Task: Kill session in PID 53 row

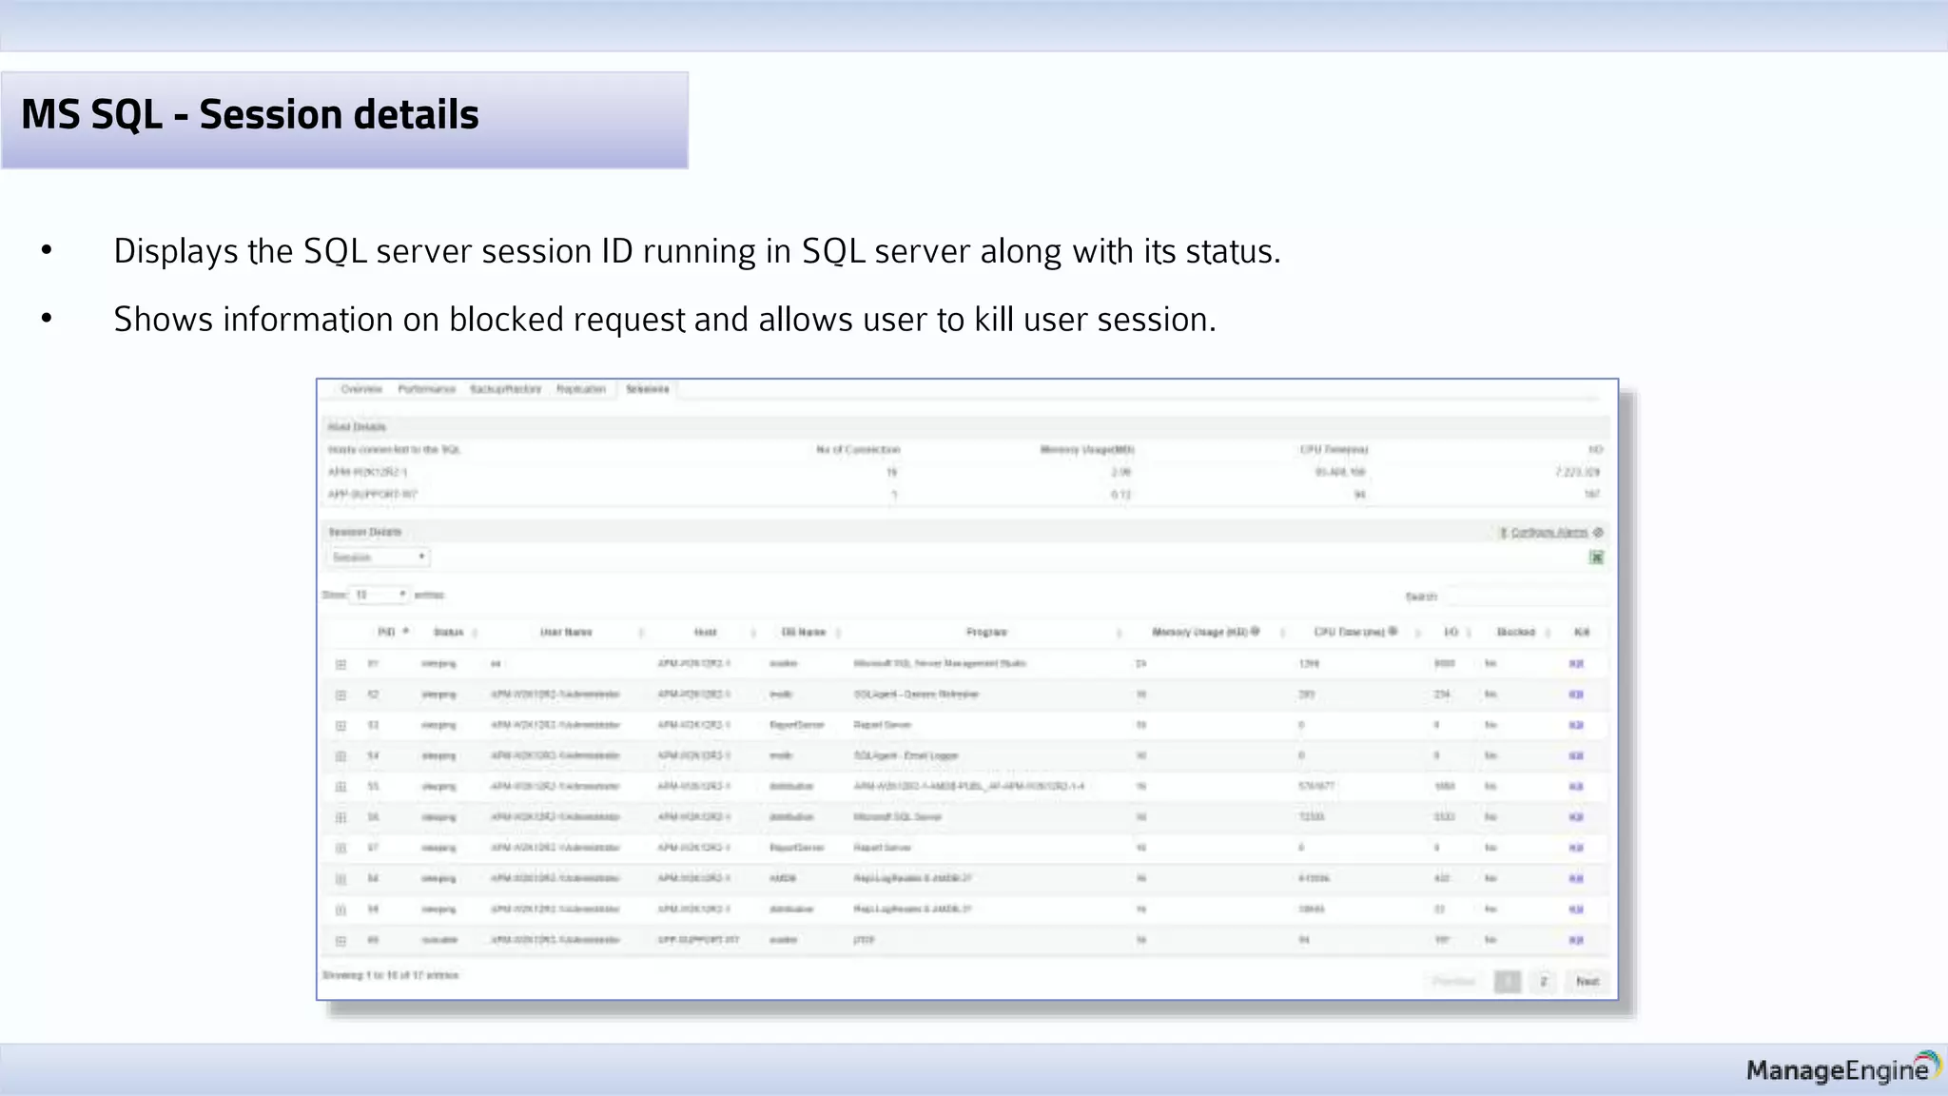Action: click(1576, 725)
